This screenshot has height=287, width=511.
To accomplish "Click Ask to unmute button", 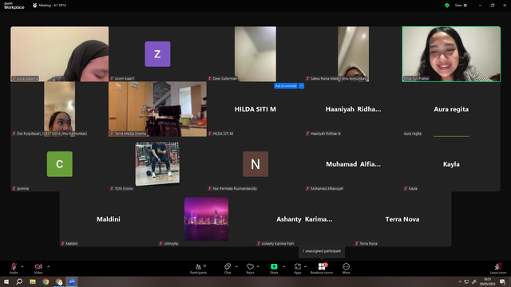I will (x=286, y=86).
